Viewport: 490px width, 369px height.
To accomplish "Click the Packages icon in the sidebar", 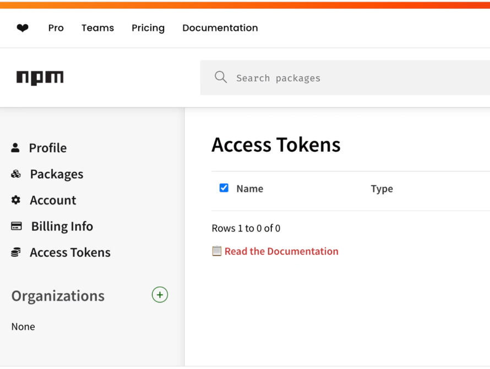I will pyautogui.click(x=15, y=174).
